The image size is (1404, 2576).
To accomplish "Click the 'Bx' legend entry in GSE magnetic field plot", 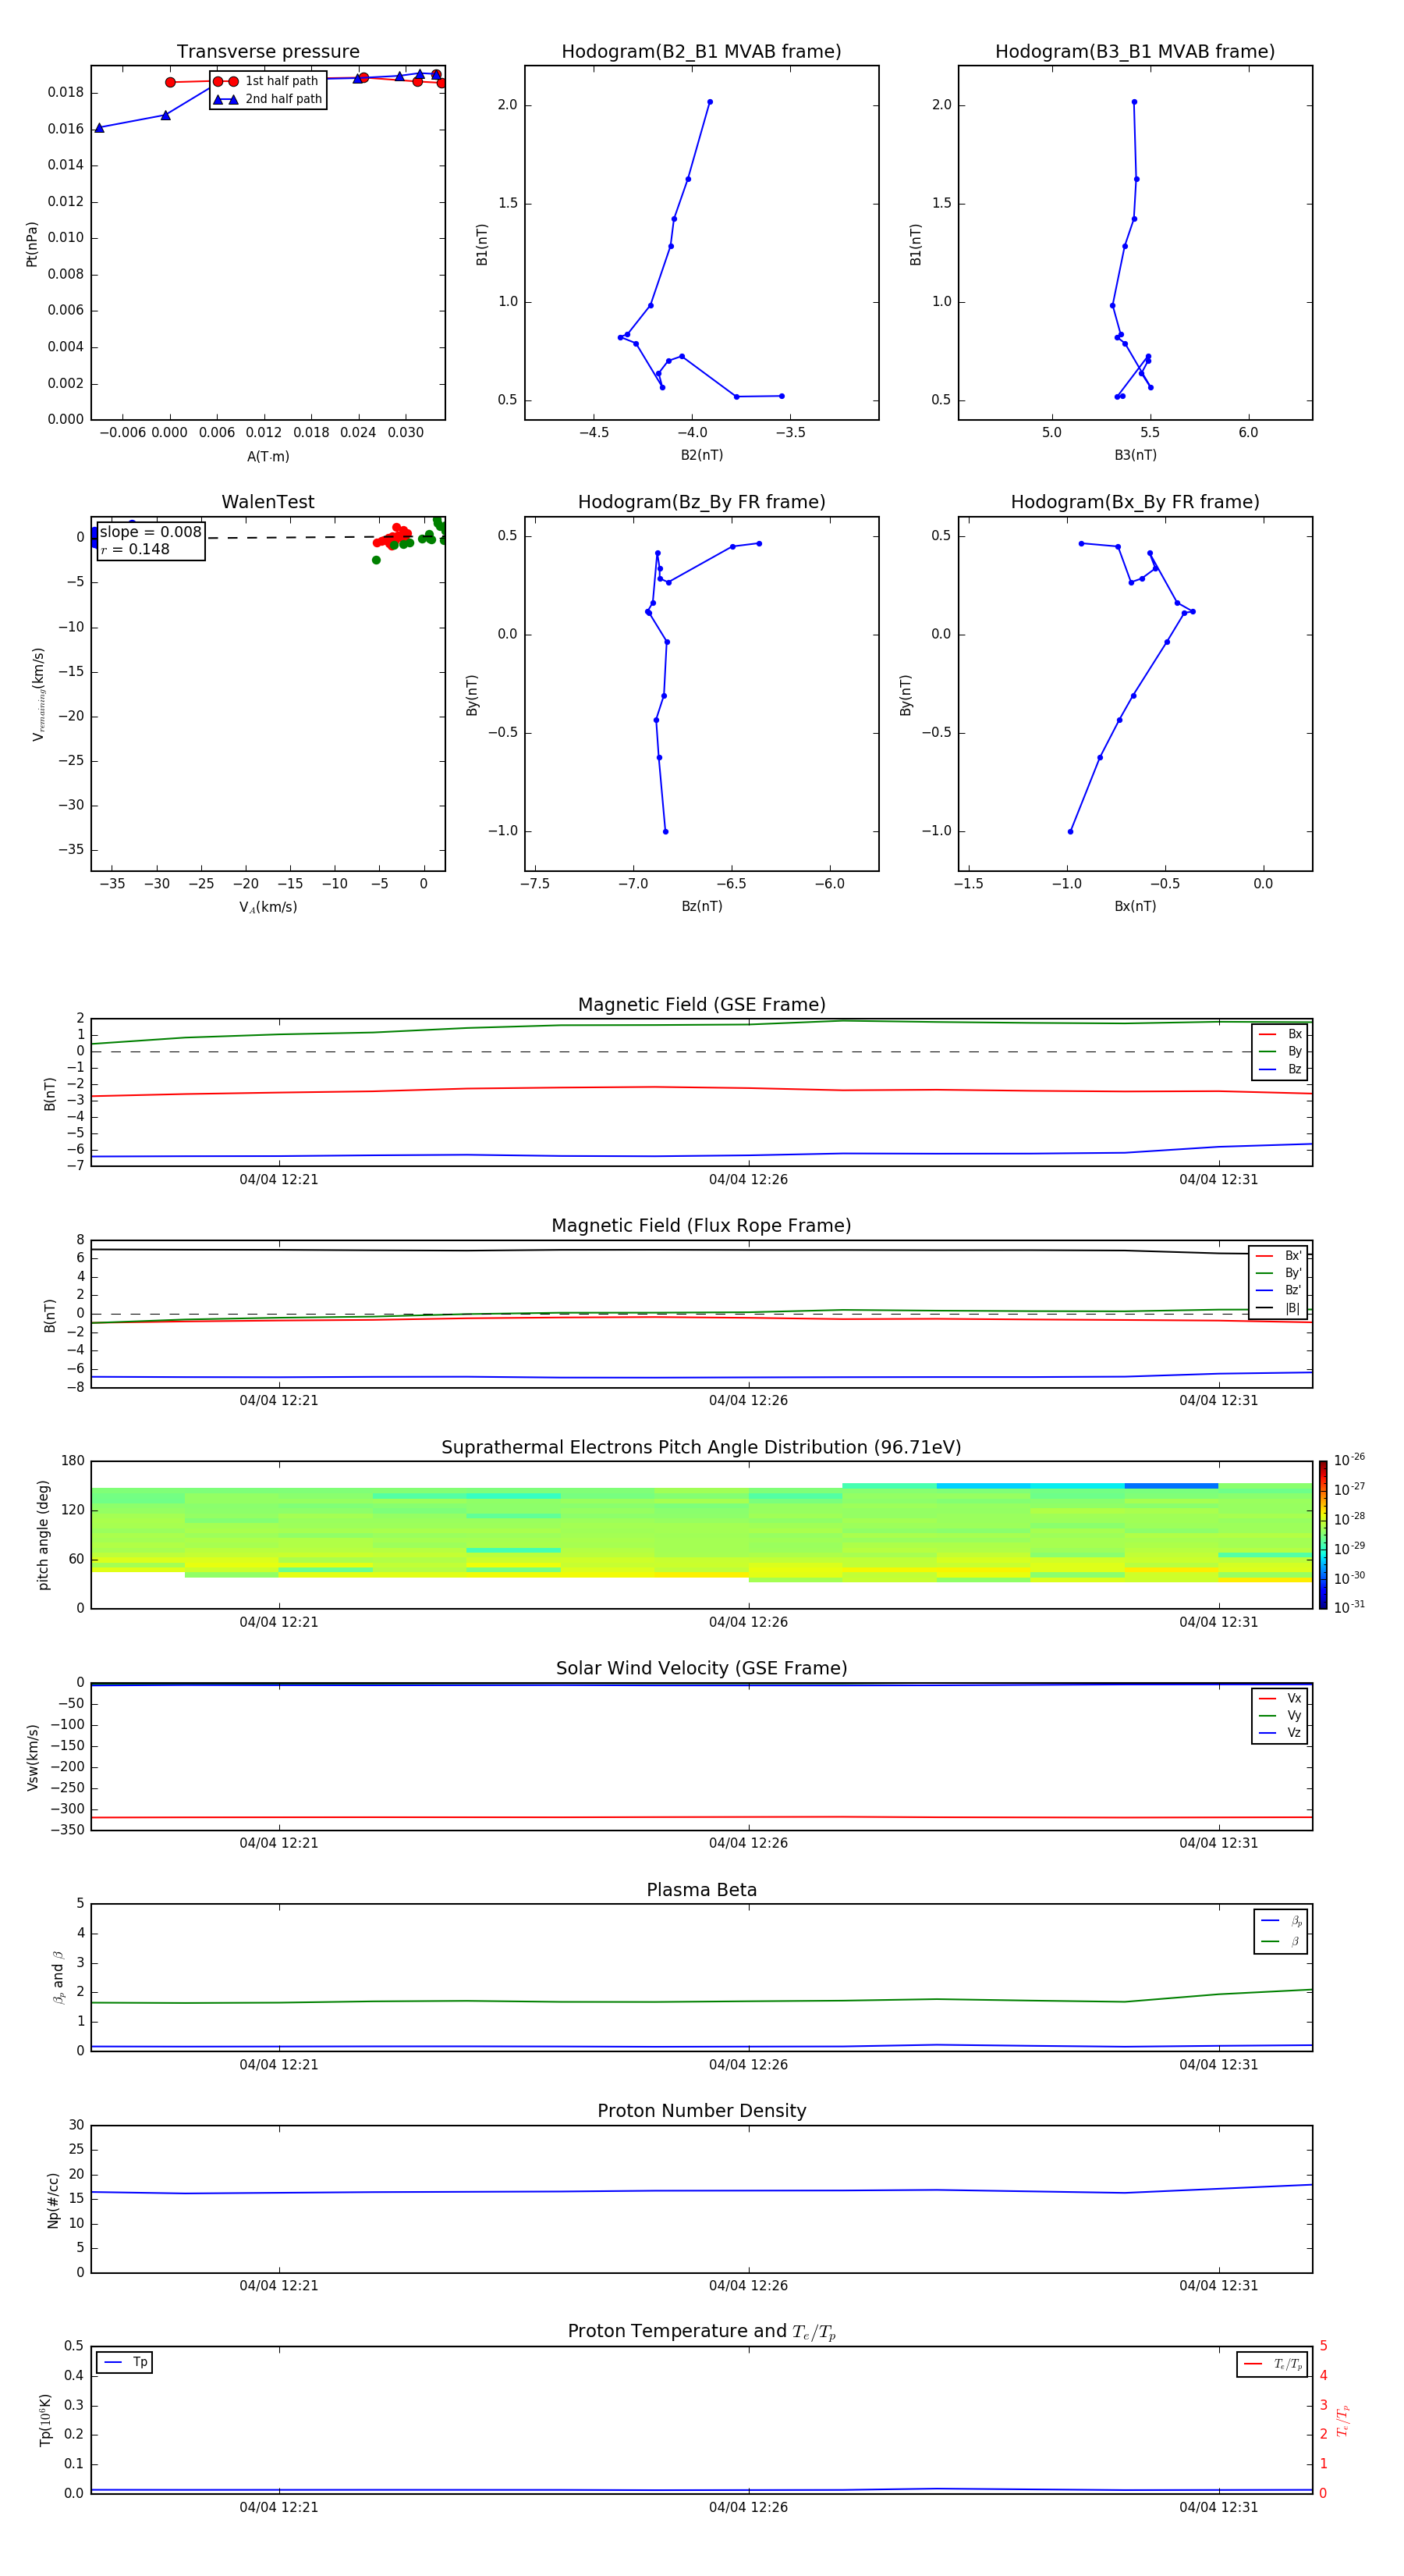I will [x=1280, y=1034].
